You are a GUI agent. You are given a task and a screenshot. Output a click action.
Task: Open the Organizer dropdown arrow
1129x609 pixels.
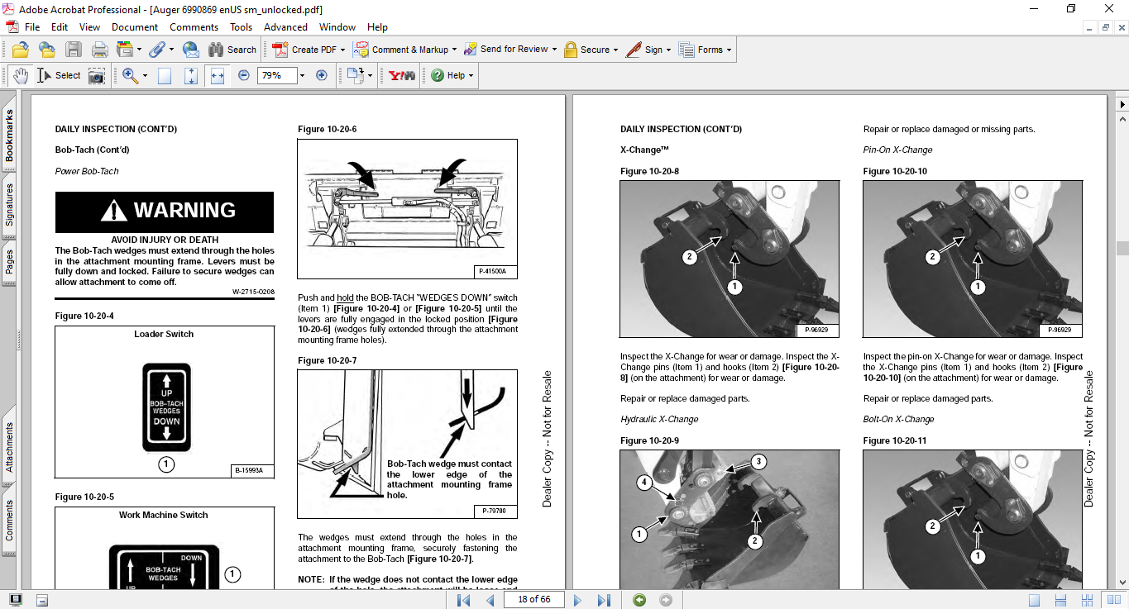[x=139, y=50]
